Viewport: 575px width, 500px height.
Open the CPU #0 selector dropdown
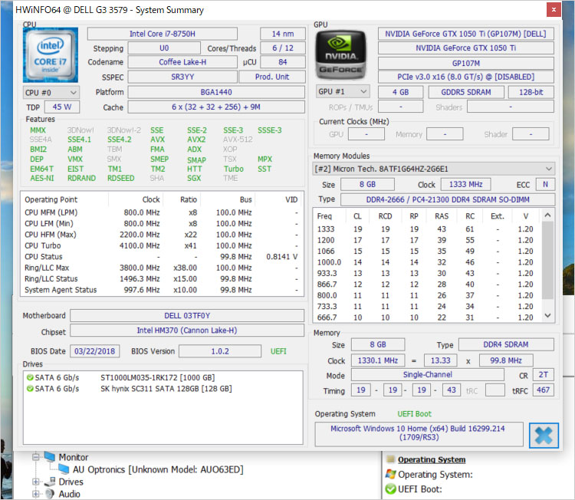(x=51, y=92)
